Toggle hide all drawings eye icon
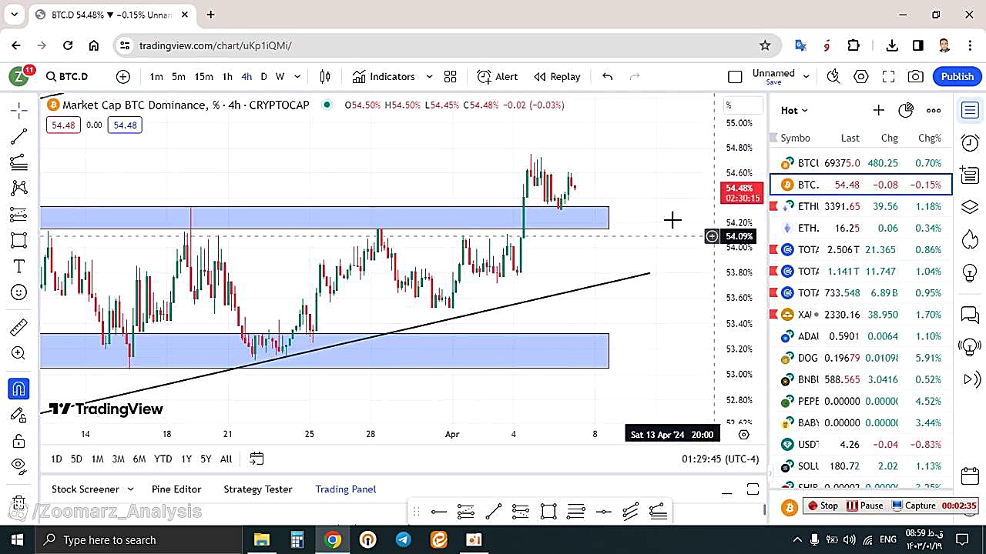 pyautogui.click(x=19, y=465)
